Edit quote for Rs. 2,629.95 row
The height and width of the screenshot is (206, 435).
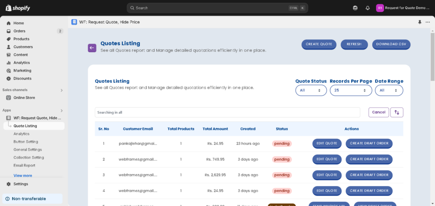327,175
